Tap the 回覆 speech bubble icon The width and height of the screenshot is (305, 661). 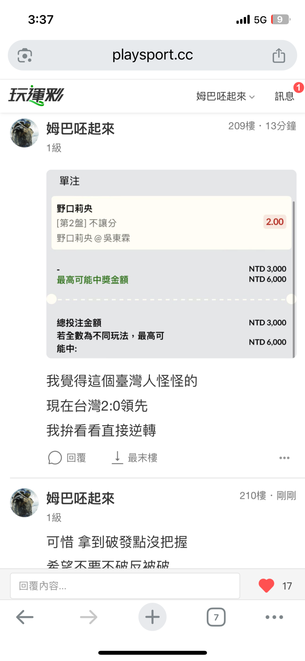[x=55, y=458]
